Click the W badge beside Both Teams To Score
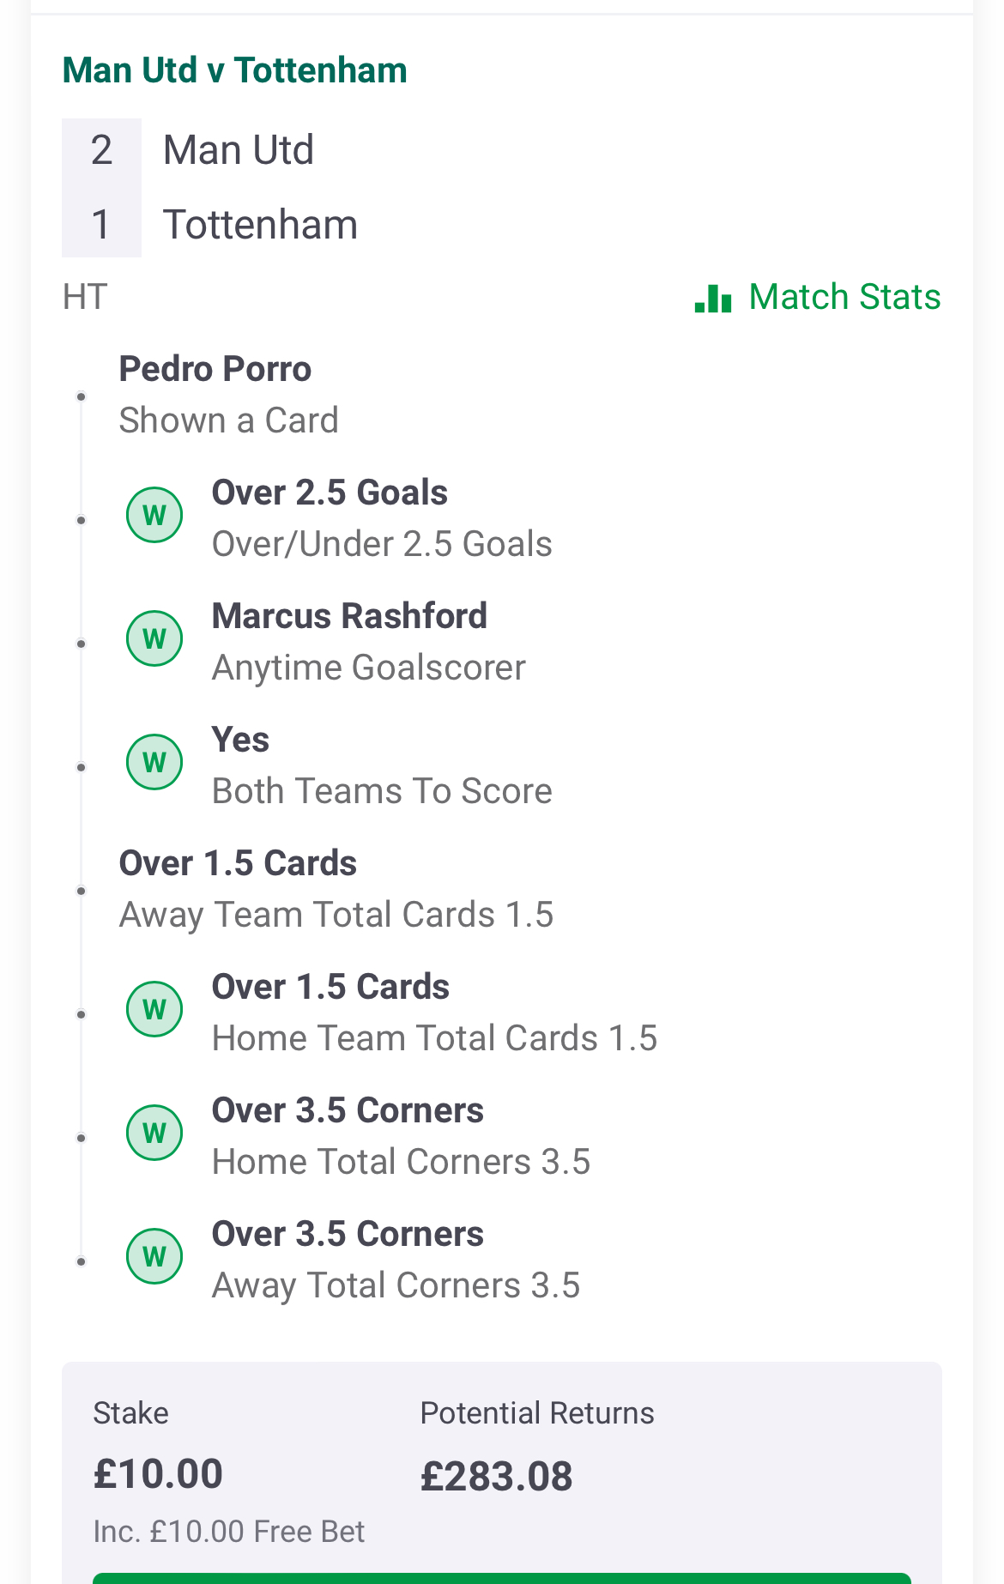The width and height of the screenshot is (1004, 1584). [x=154, y=762]
